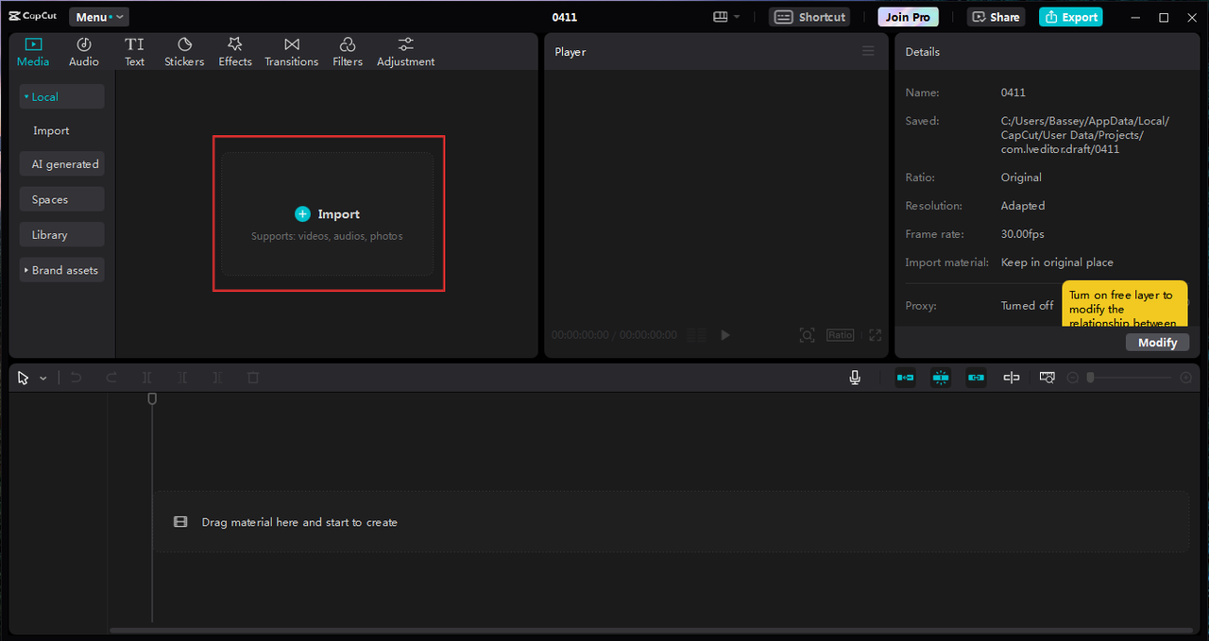This screenshot has width=1209, height=641.
Task: Click the Undo icon
Action: click(x=76, y=378)
